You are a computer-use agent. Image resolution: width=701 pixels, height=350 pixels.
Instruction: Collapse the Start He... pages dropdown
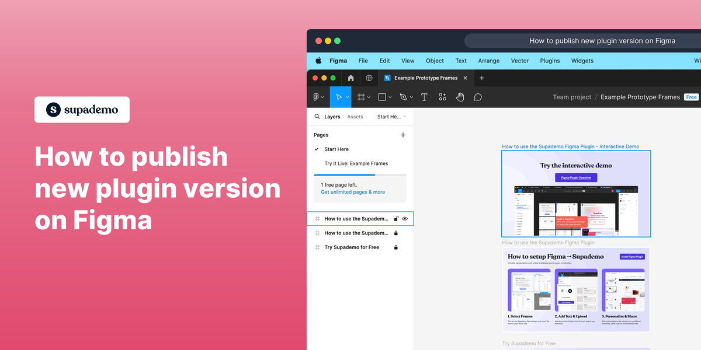pyautogui.click(x=392, y=117)
